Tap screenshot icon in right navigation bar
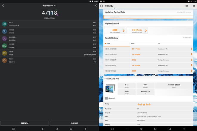The height and width of the screenshot is (131, 197). 112,129
